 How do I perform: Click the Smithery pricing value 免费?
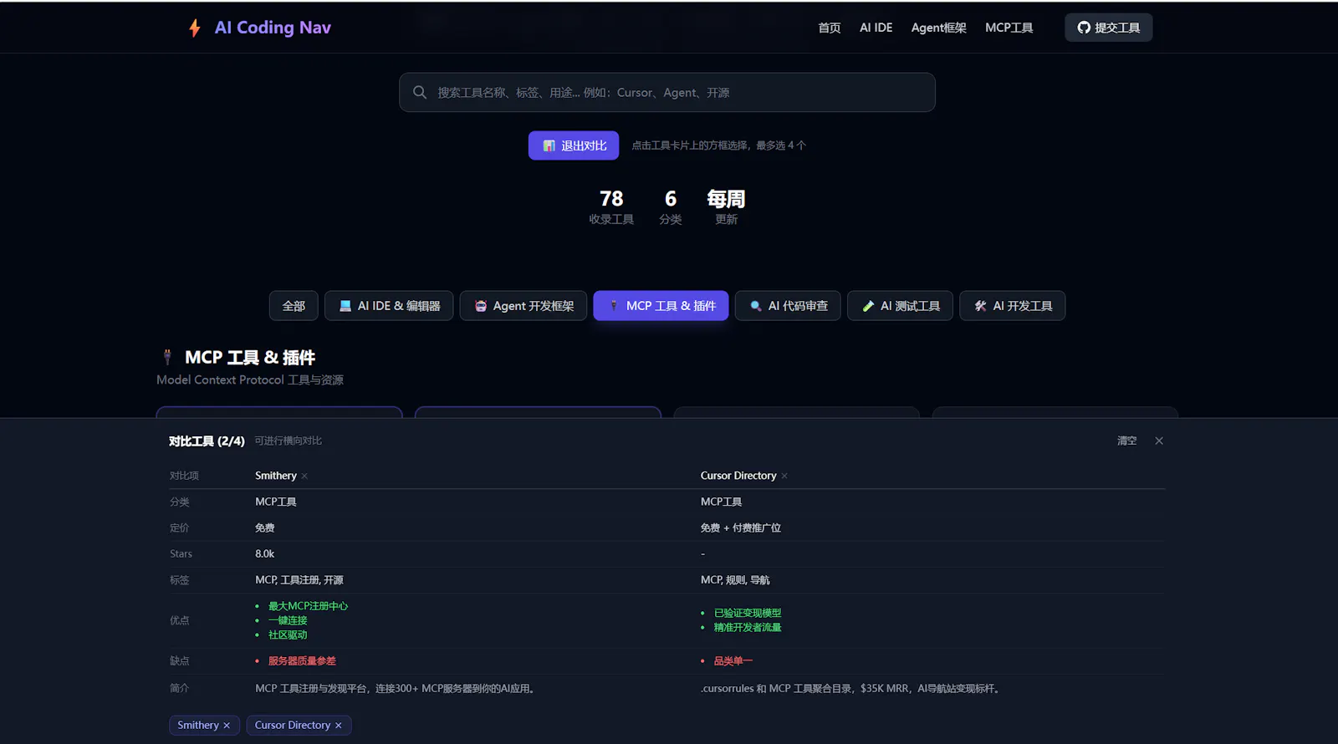265,528
